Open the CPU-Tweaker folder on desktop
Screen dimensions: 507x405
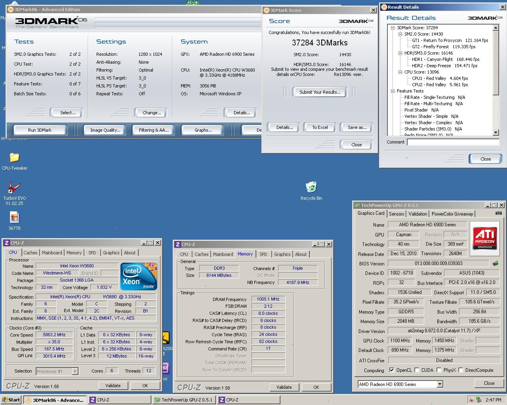coord(14,158)
